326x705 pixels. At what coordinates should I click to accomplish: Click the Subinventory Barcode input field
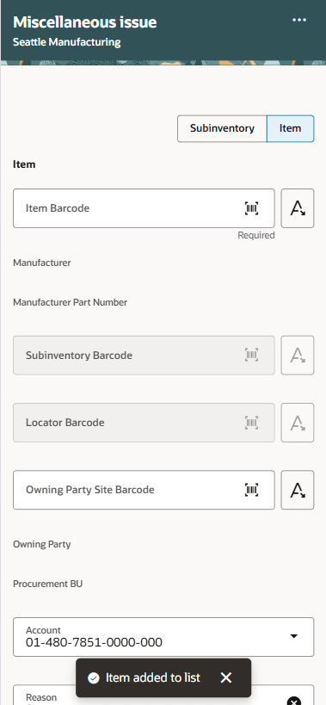click(144, 356)
